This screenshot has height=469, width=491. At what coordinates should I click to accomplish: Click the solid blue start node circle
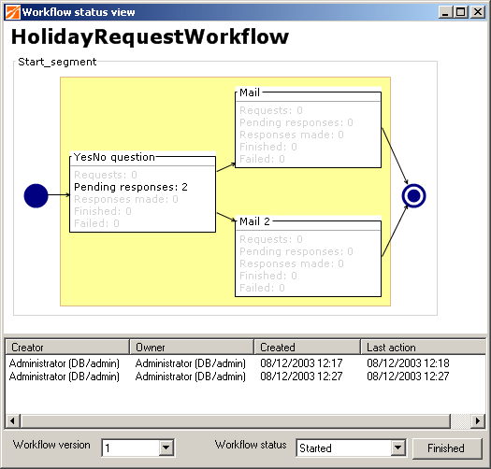pyautogui.click(x=36, y=196)
